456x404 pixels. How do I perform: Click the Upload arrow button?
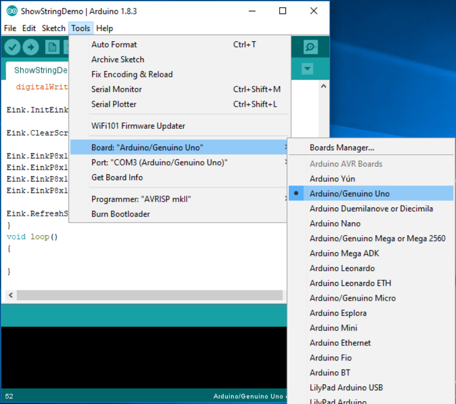click(x=31, y=47)
